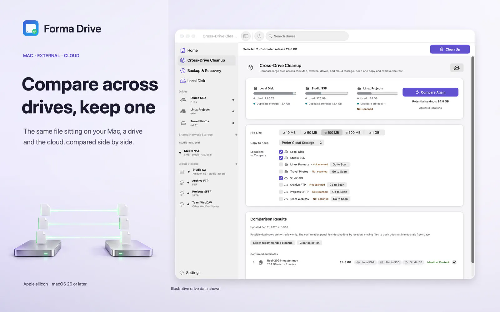Click the drive icon button beside Cross-Drive Cleanup header
This screenshot has width=500, height=312.
coord(457,68)
